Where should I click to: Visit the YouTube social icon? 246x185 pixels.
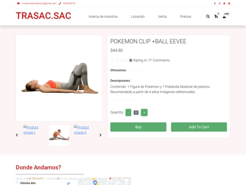pyautogui.click(x=229, y=4)
